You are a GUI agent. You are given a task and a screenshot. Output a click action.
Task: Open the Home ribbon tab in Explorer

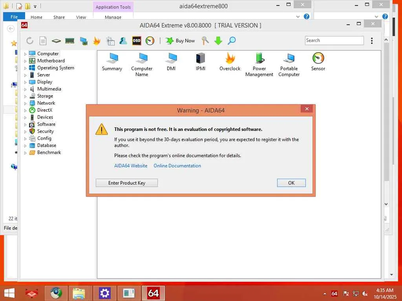[x=37, y=17]
